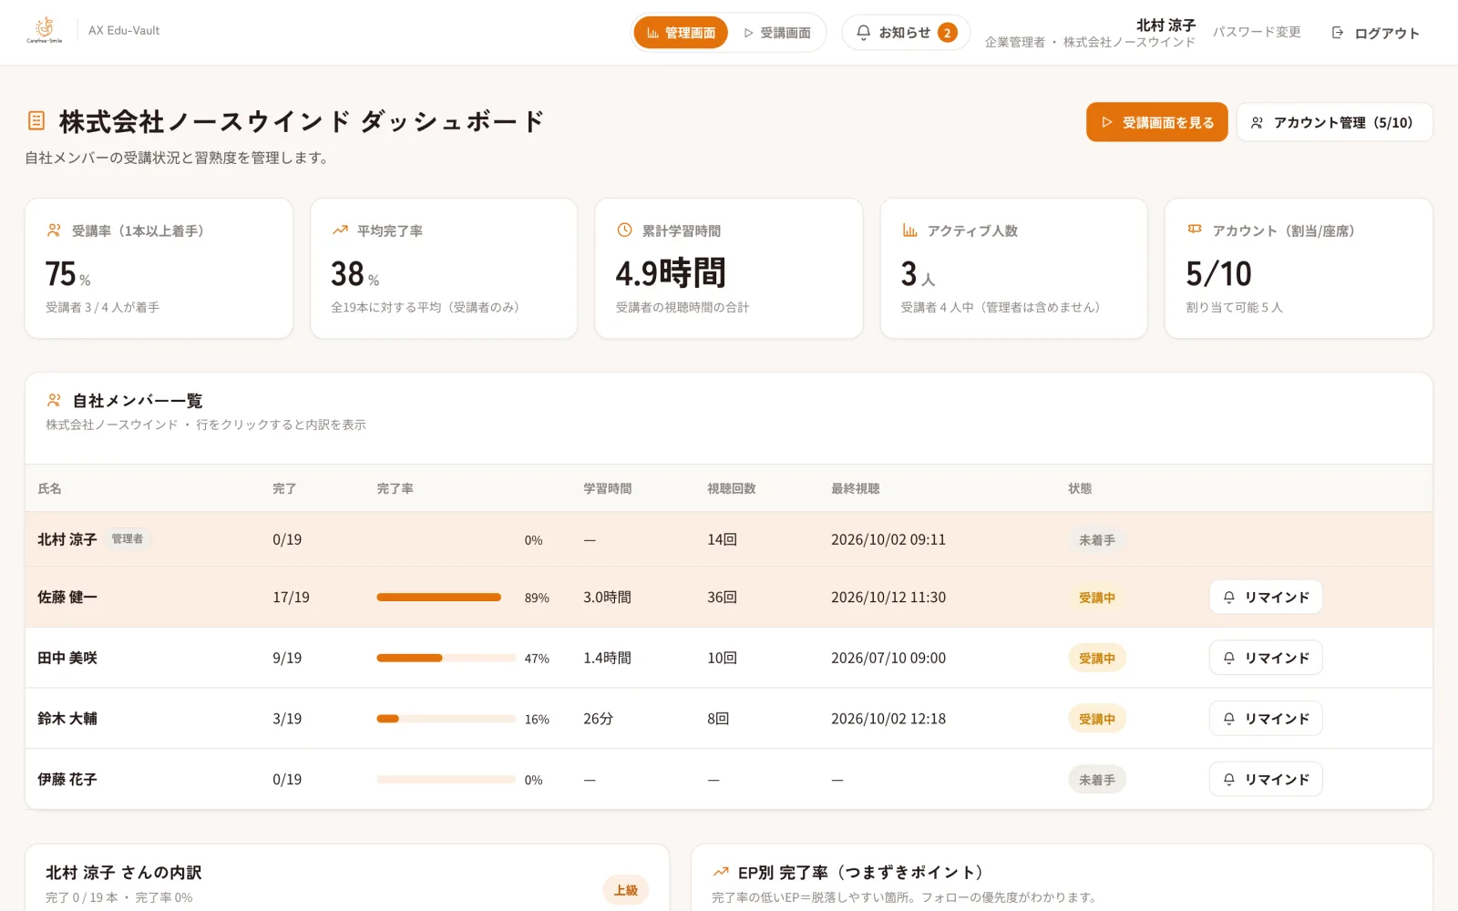The image size is (1458, 911).
Task: Click the 学習時間 column header
Action: [x=608, y=488]
